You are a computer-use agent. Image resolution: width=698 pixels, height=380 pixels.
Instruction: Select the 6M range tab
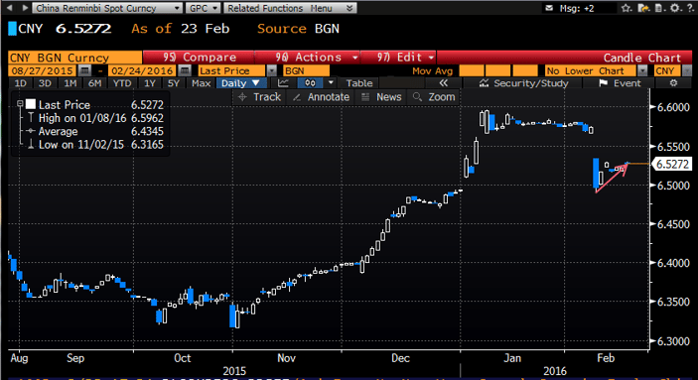click(x=94, y=83)
